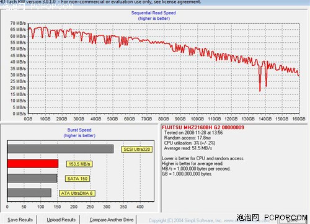
Task: Click the 160GB x-axis label
Action: point(299,119)
